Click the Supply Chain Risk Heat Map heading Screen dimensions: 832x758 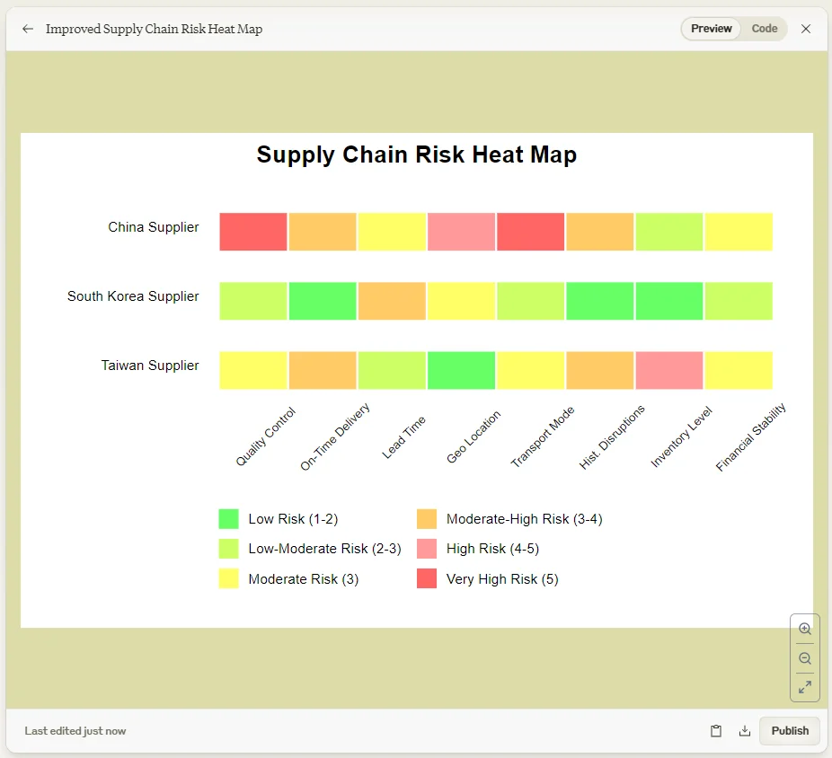pyautogui.click(x=417, y=154)
